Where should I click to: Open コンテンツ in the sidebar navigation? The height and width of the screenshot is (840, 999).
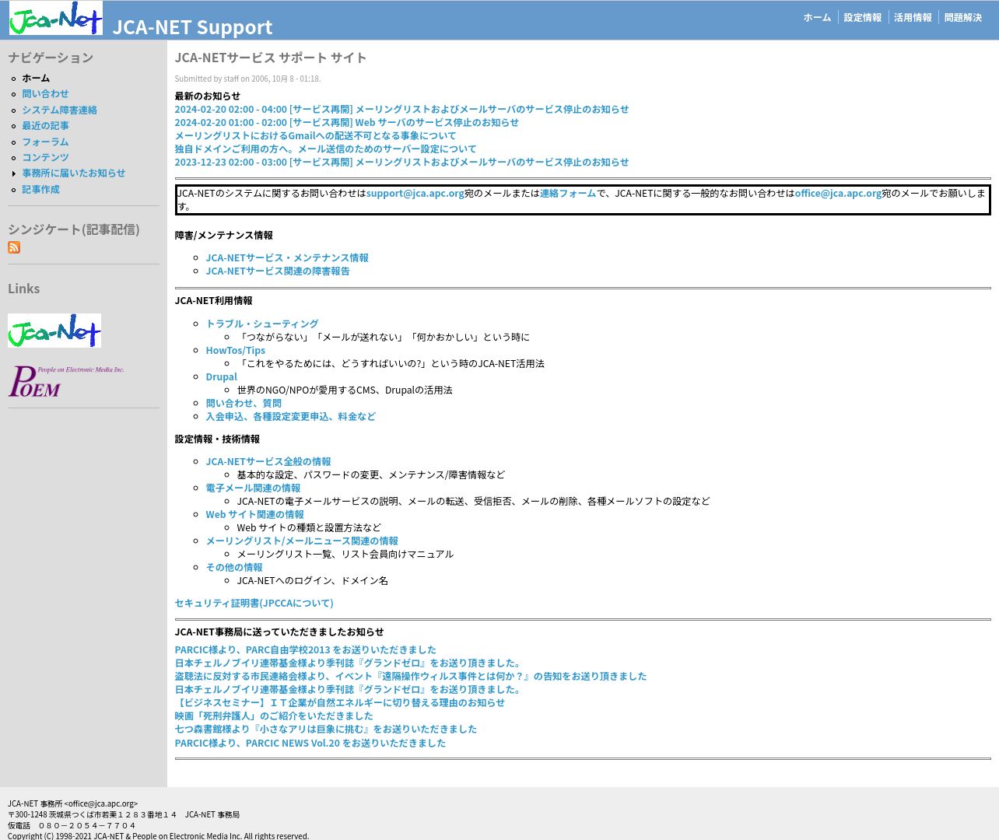45,157
